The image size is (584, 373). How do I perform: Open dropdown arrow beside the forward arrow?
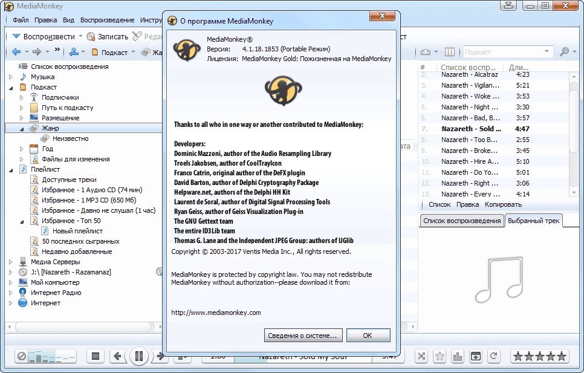point(47,52)
